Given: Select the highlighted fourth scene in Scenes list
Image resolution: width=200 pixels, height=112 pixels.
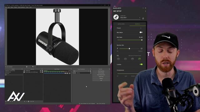Looking at the screenshot, I should (x=14, y=75).
